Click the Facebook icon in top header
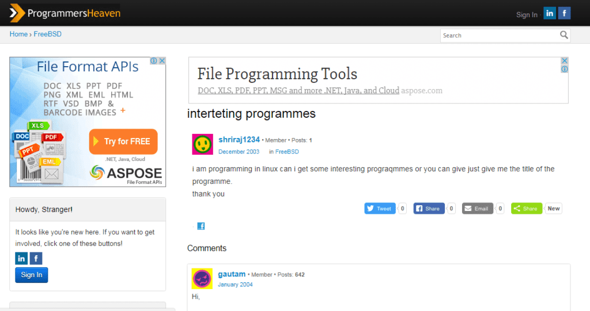The width and height of the screenshot is (590, 311). [x=564, y=13]
